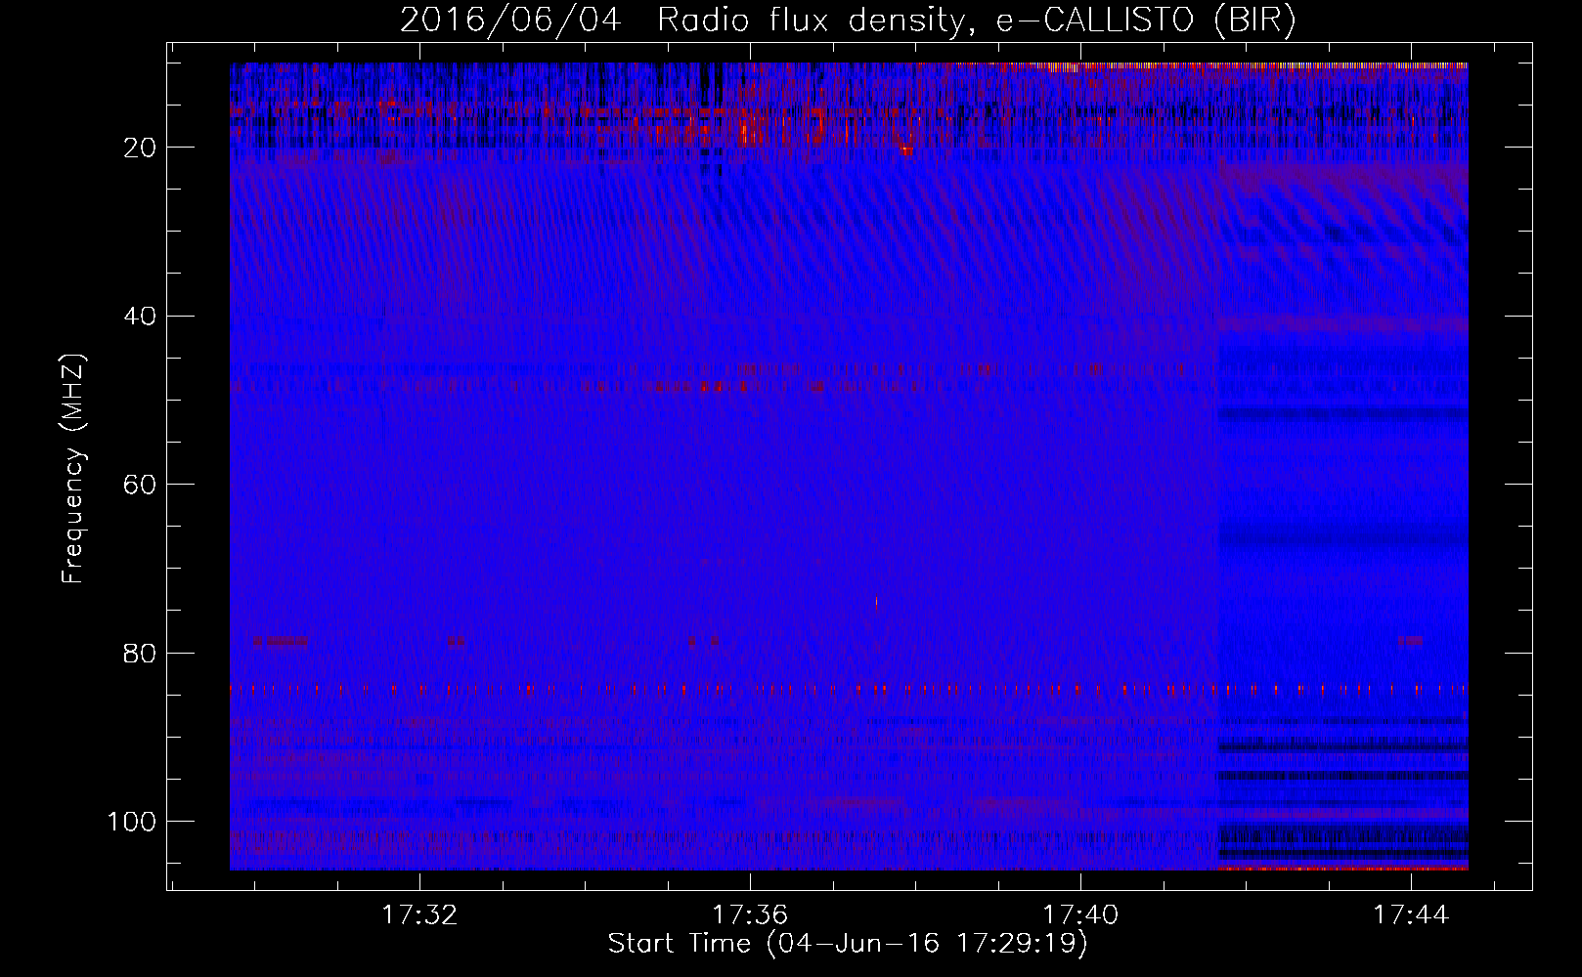Click the '80' frequency tick label
This screenshot has height=977, width=1582.
(x=141, y=654)
